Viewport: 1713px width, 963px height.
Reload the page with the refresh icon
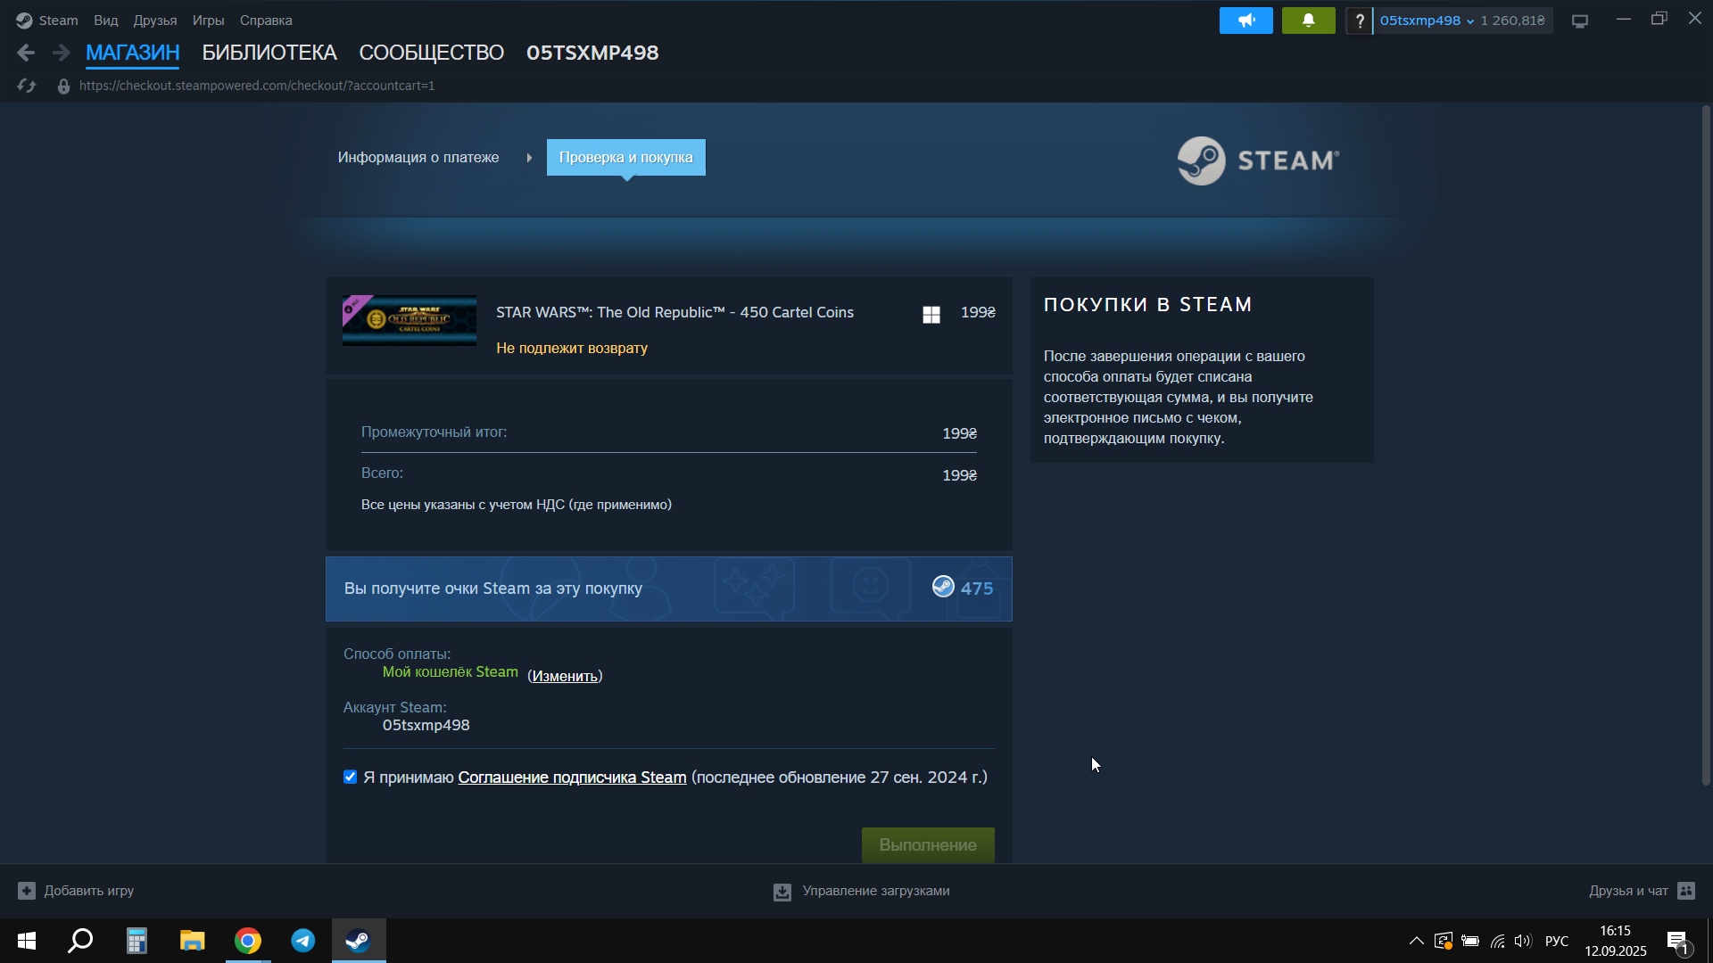coord(27,86)
